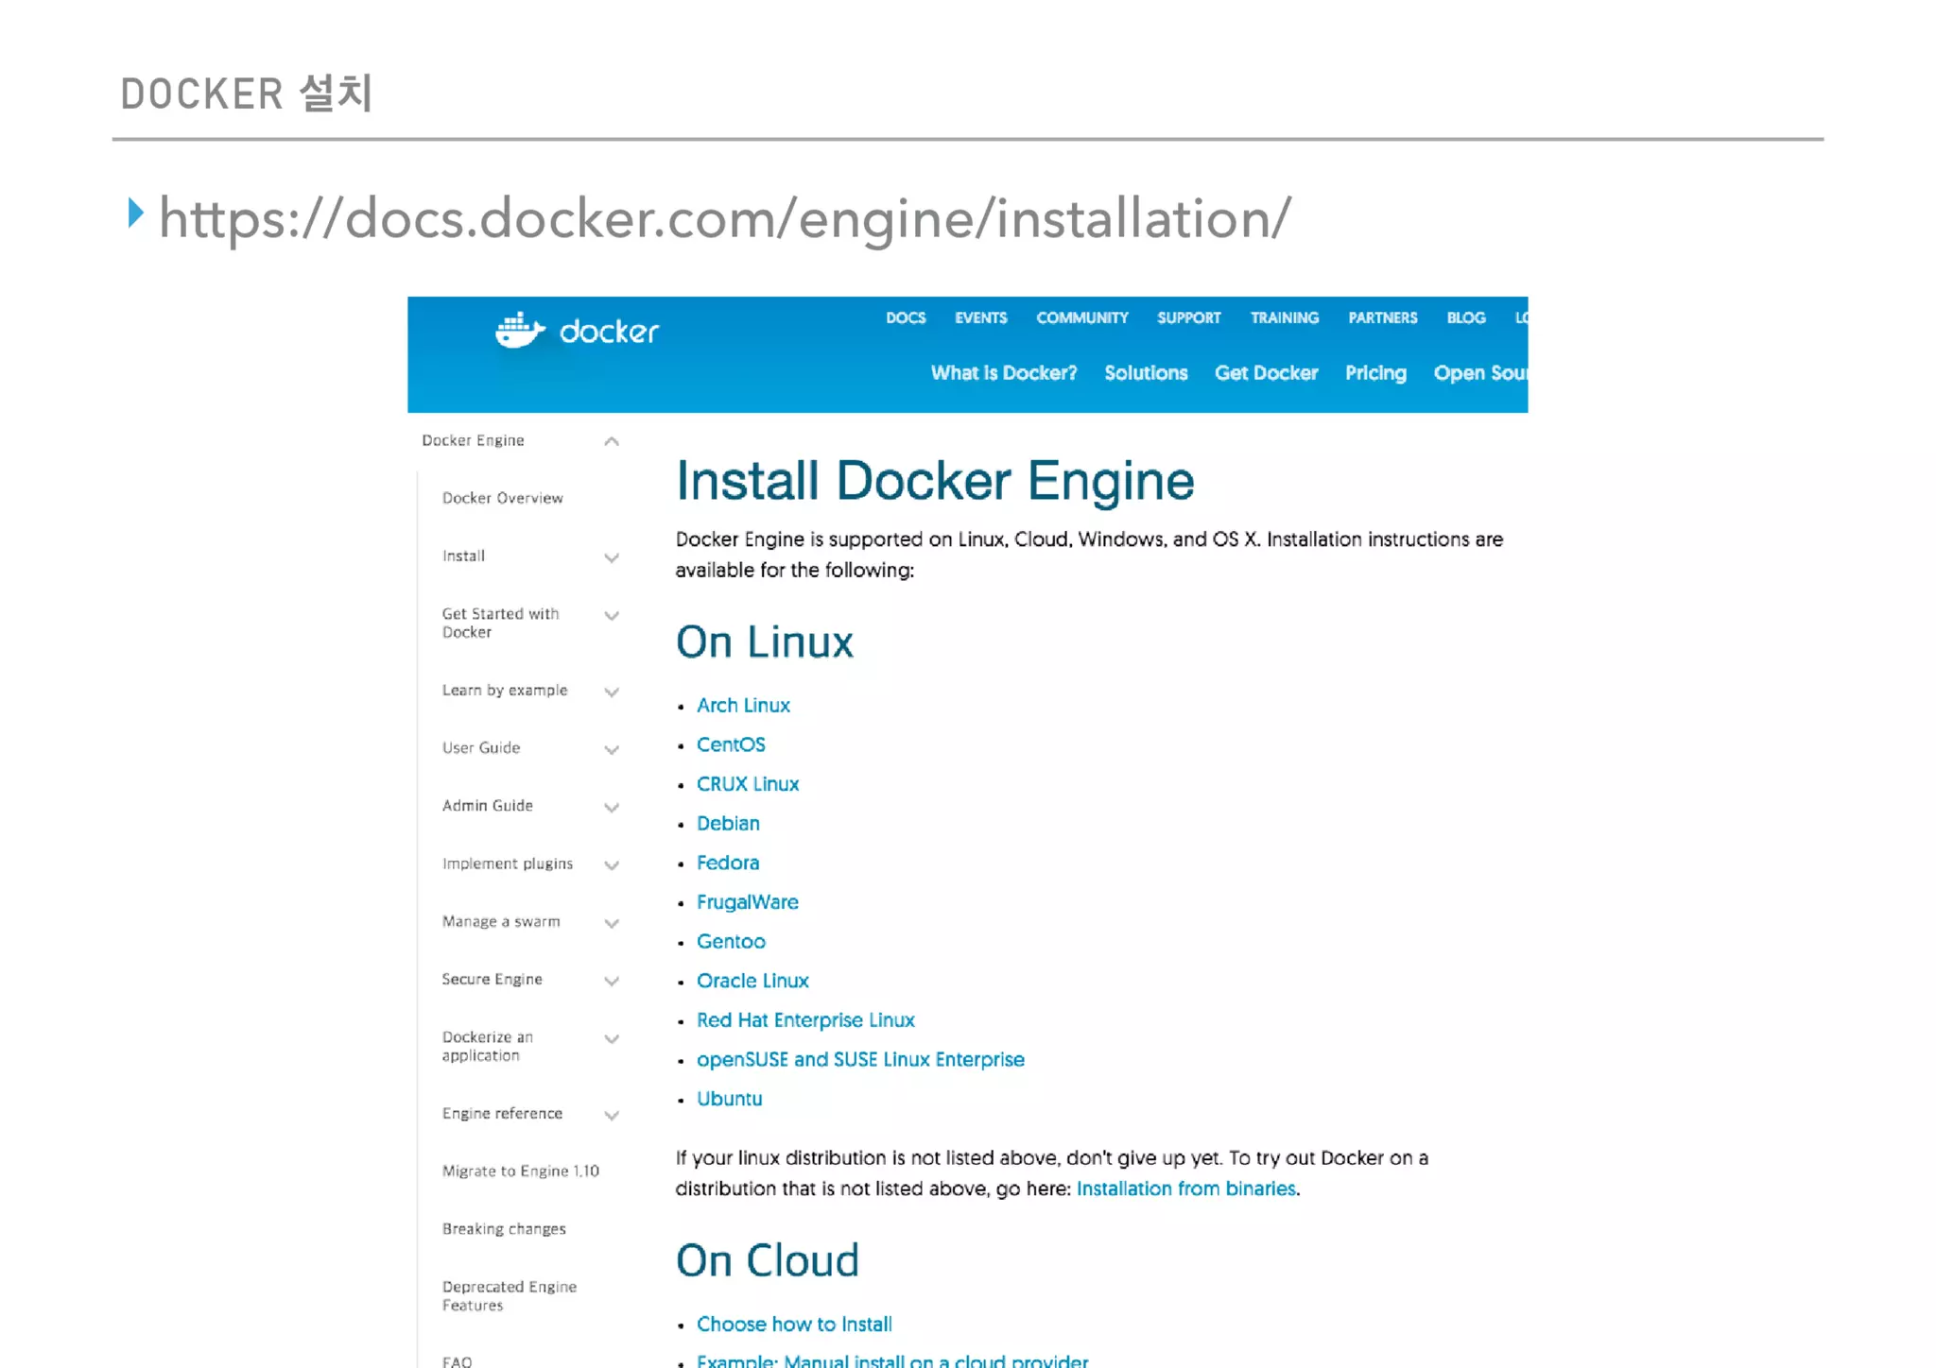Click the Admin Guide sidebar label
Viewport: 1936px width, 1368px height.
pos(487,806)
